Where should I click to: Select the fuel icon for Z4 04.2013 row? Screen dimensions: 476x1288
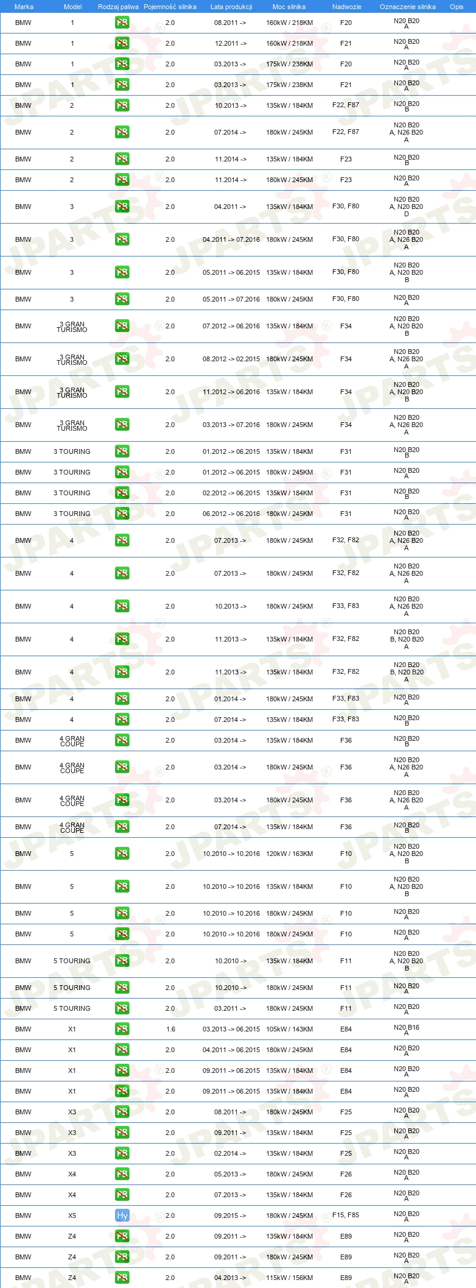pyautogui.click(x=122, y=1278)
